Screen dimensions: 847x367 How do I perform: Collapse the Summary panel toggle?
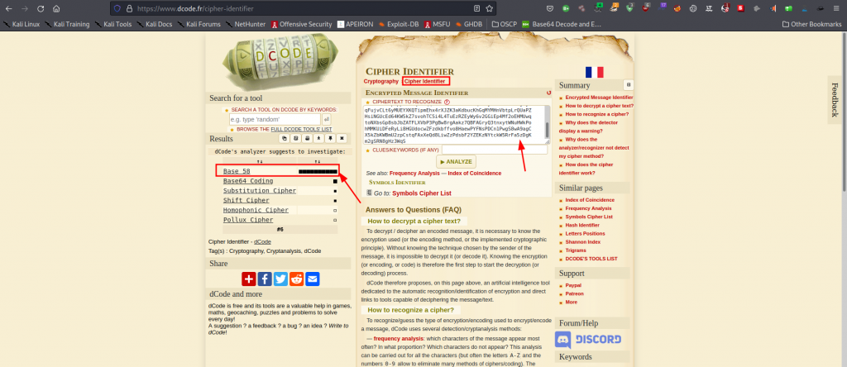[x=628, y=85]
